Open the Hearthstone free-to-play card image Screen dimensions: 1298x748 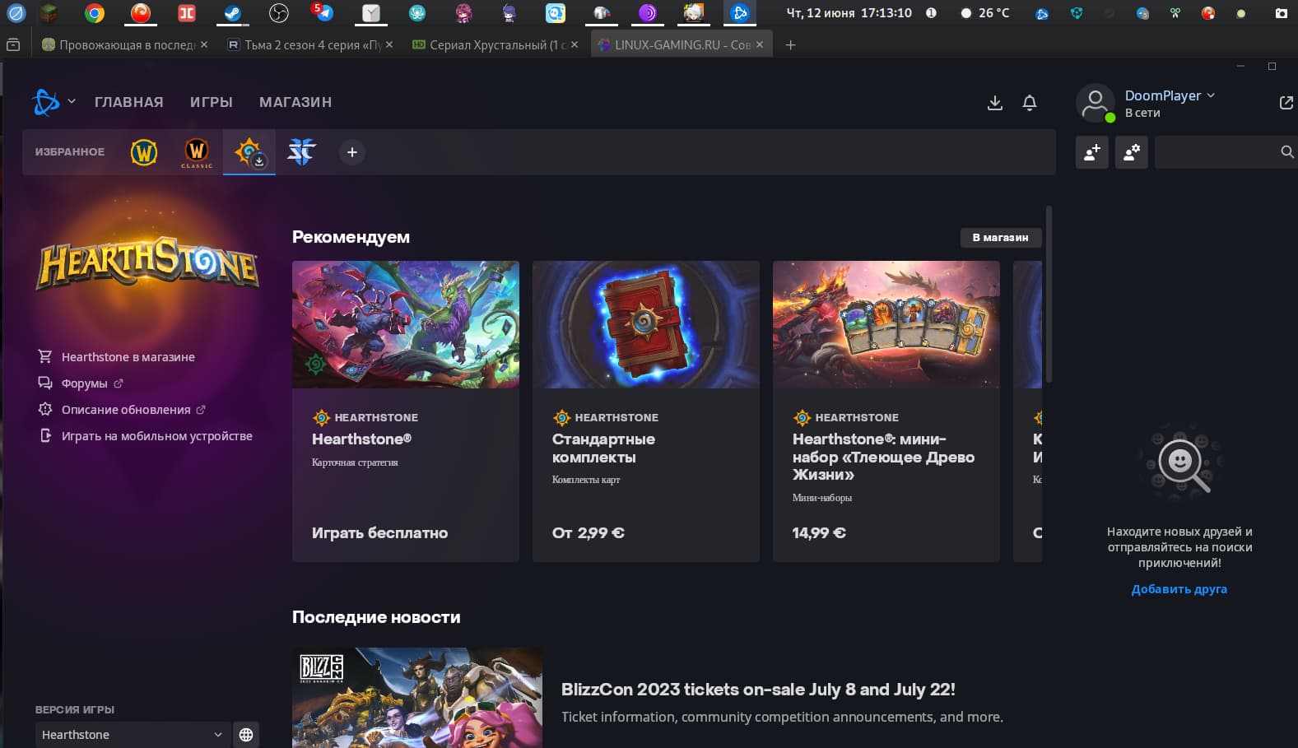coord(406,324)
